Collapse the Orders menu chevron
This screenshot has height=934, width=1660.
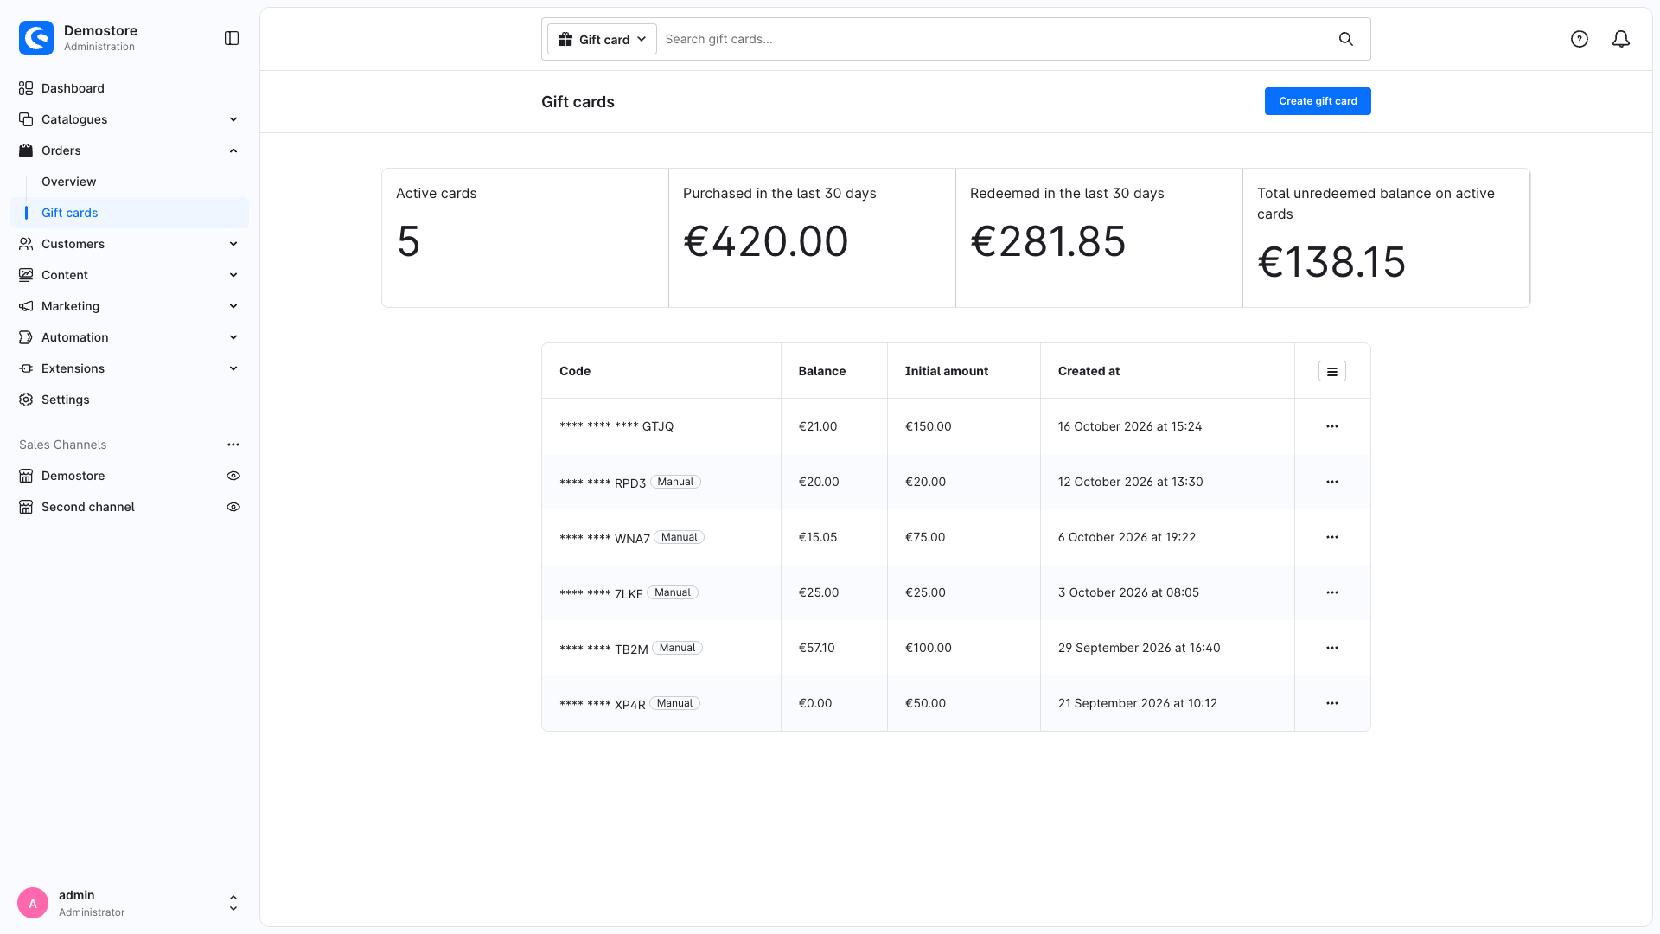tap(233, 150)
